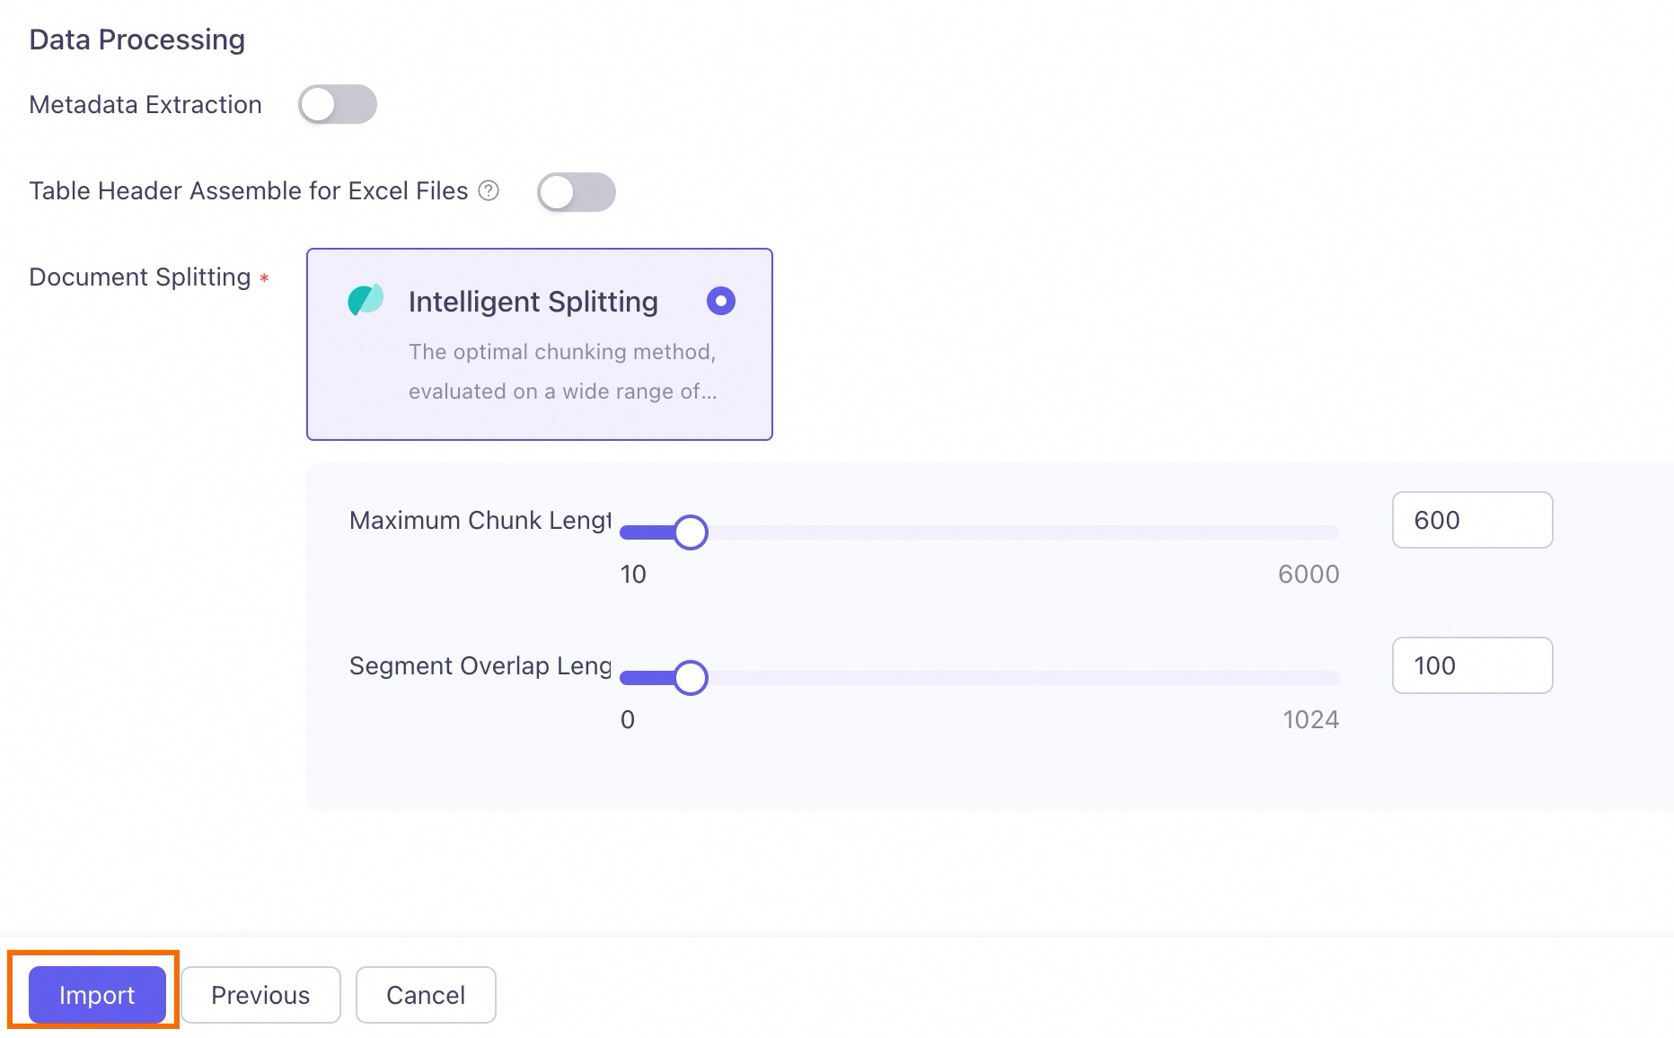Click the Import button
Image resolution: width=1674 pixels, height=1038 pixels.
click(97, 995)
